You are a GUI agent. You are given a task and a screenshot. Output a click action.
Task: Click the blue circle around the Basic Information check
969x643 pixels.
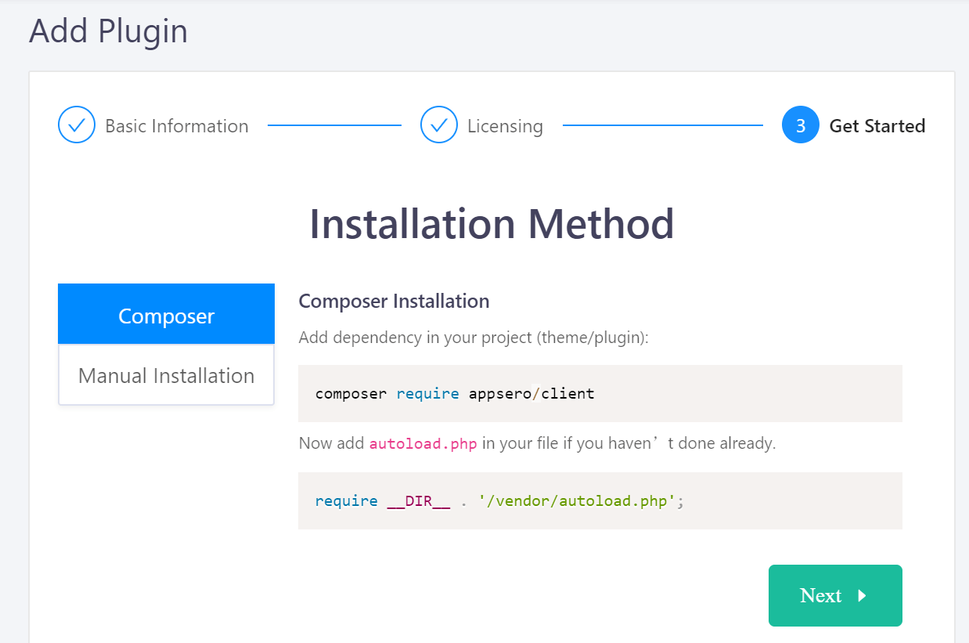(76, 125)
